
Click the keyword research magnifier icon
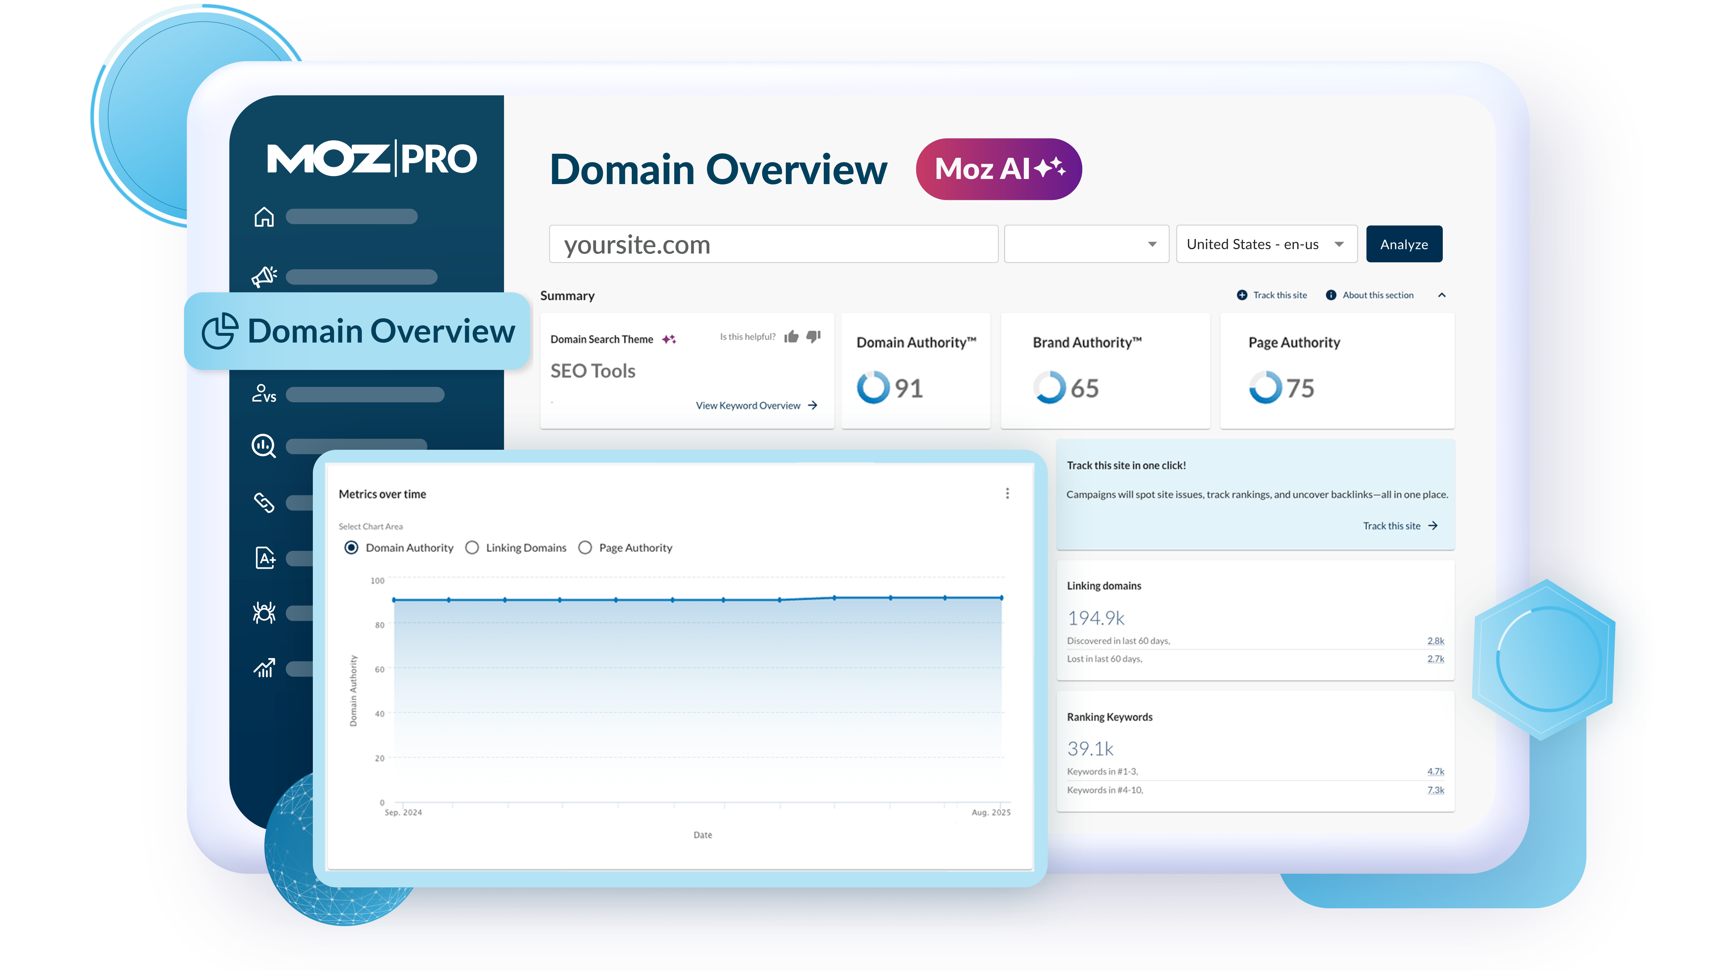pyautogui.click(x=264, y=446)
